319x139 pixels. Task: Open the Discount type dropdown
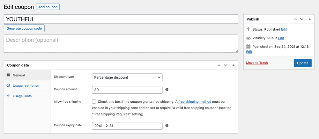pyautogui.click(x=127, y=77)
